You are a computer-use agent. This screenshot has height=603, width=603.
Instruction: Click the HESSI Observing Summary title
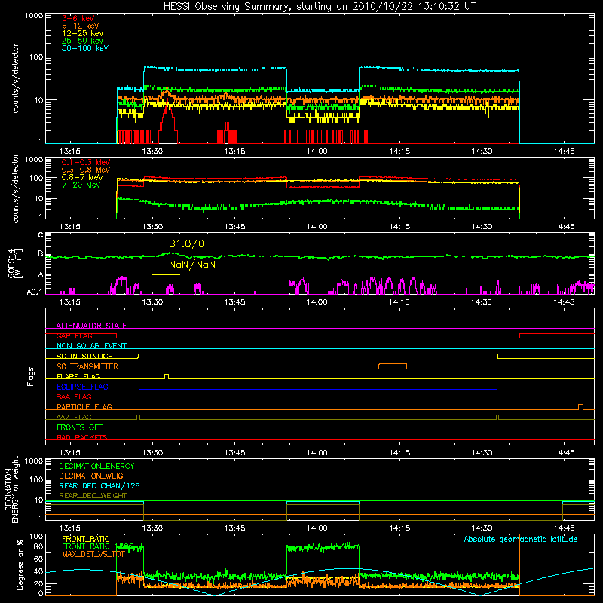320,6
